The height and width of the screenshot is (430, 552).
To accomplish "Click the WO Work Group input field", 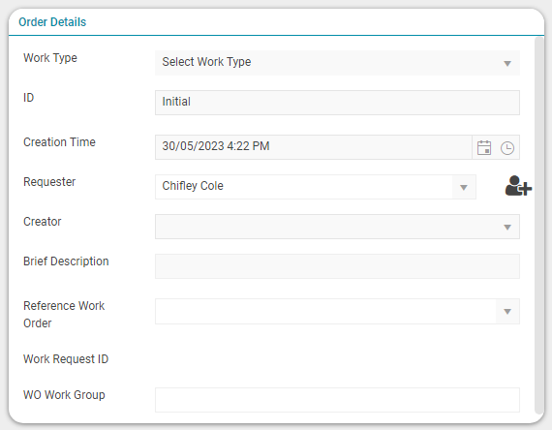I will coord(337,400).
